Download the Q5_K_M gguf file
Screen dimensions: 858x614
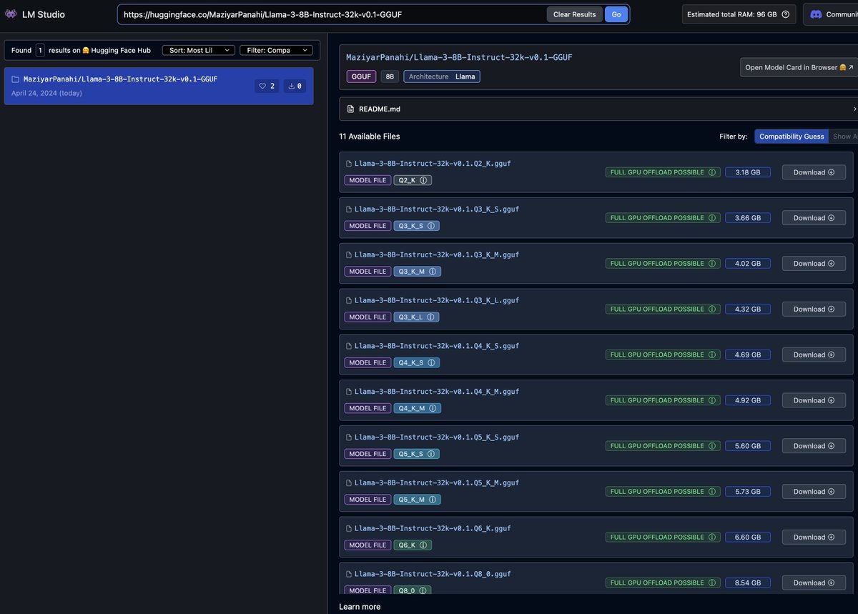click(814, 492)
